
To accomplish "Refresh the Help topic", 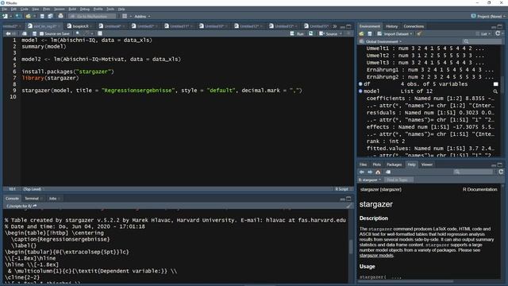I will (501, 172).
